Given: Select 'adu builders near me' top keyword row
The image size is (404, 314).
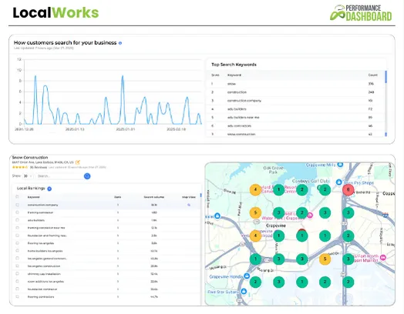Looking at the screenshot, I should coord(295,118).
